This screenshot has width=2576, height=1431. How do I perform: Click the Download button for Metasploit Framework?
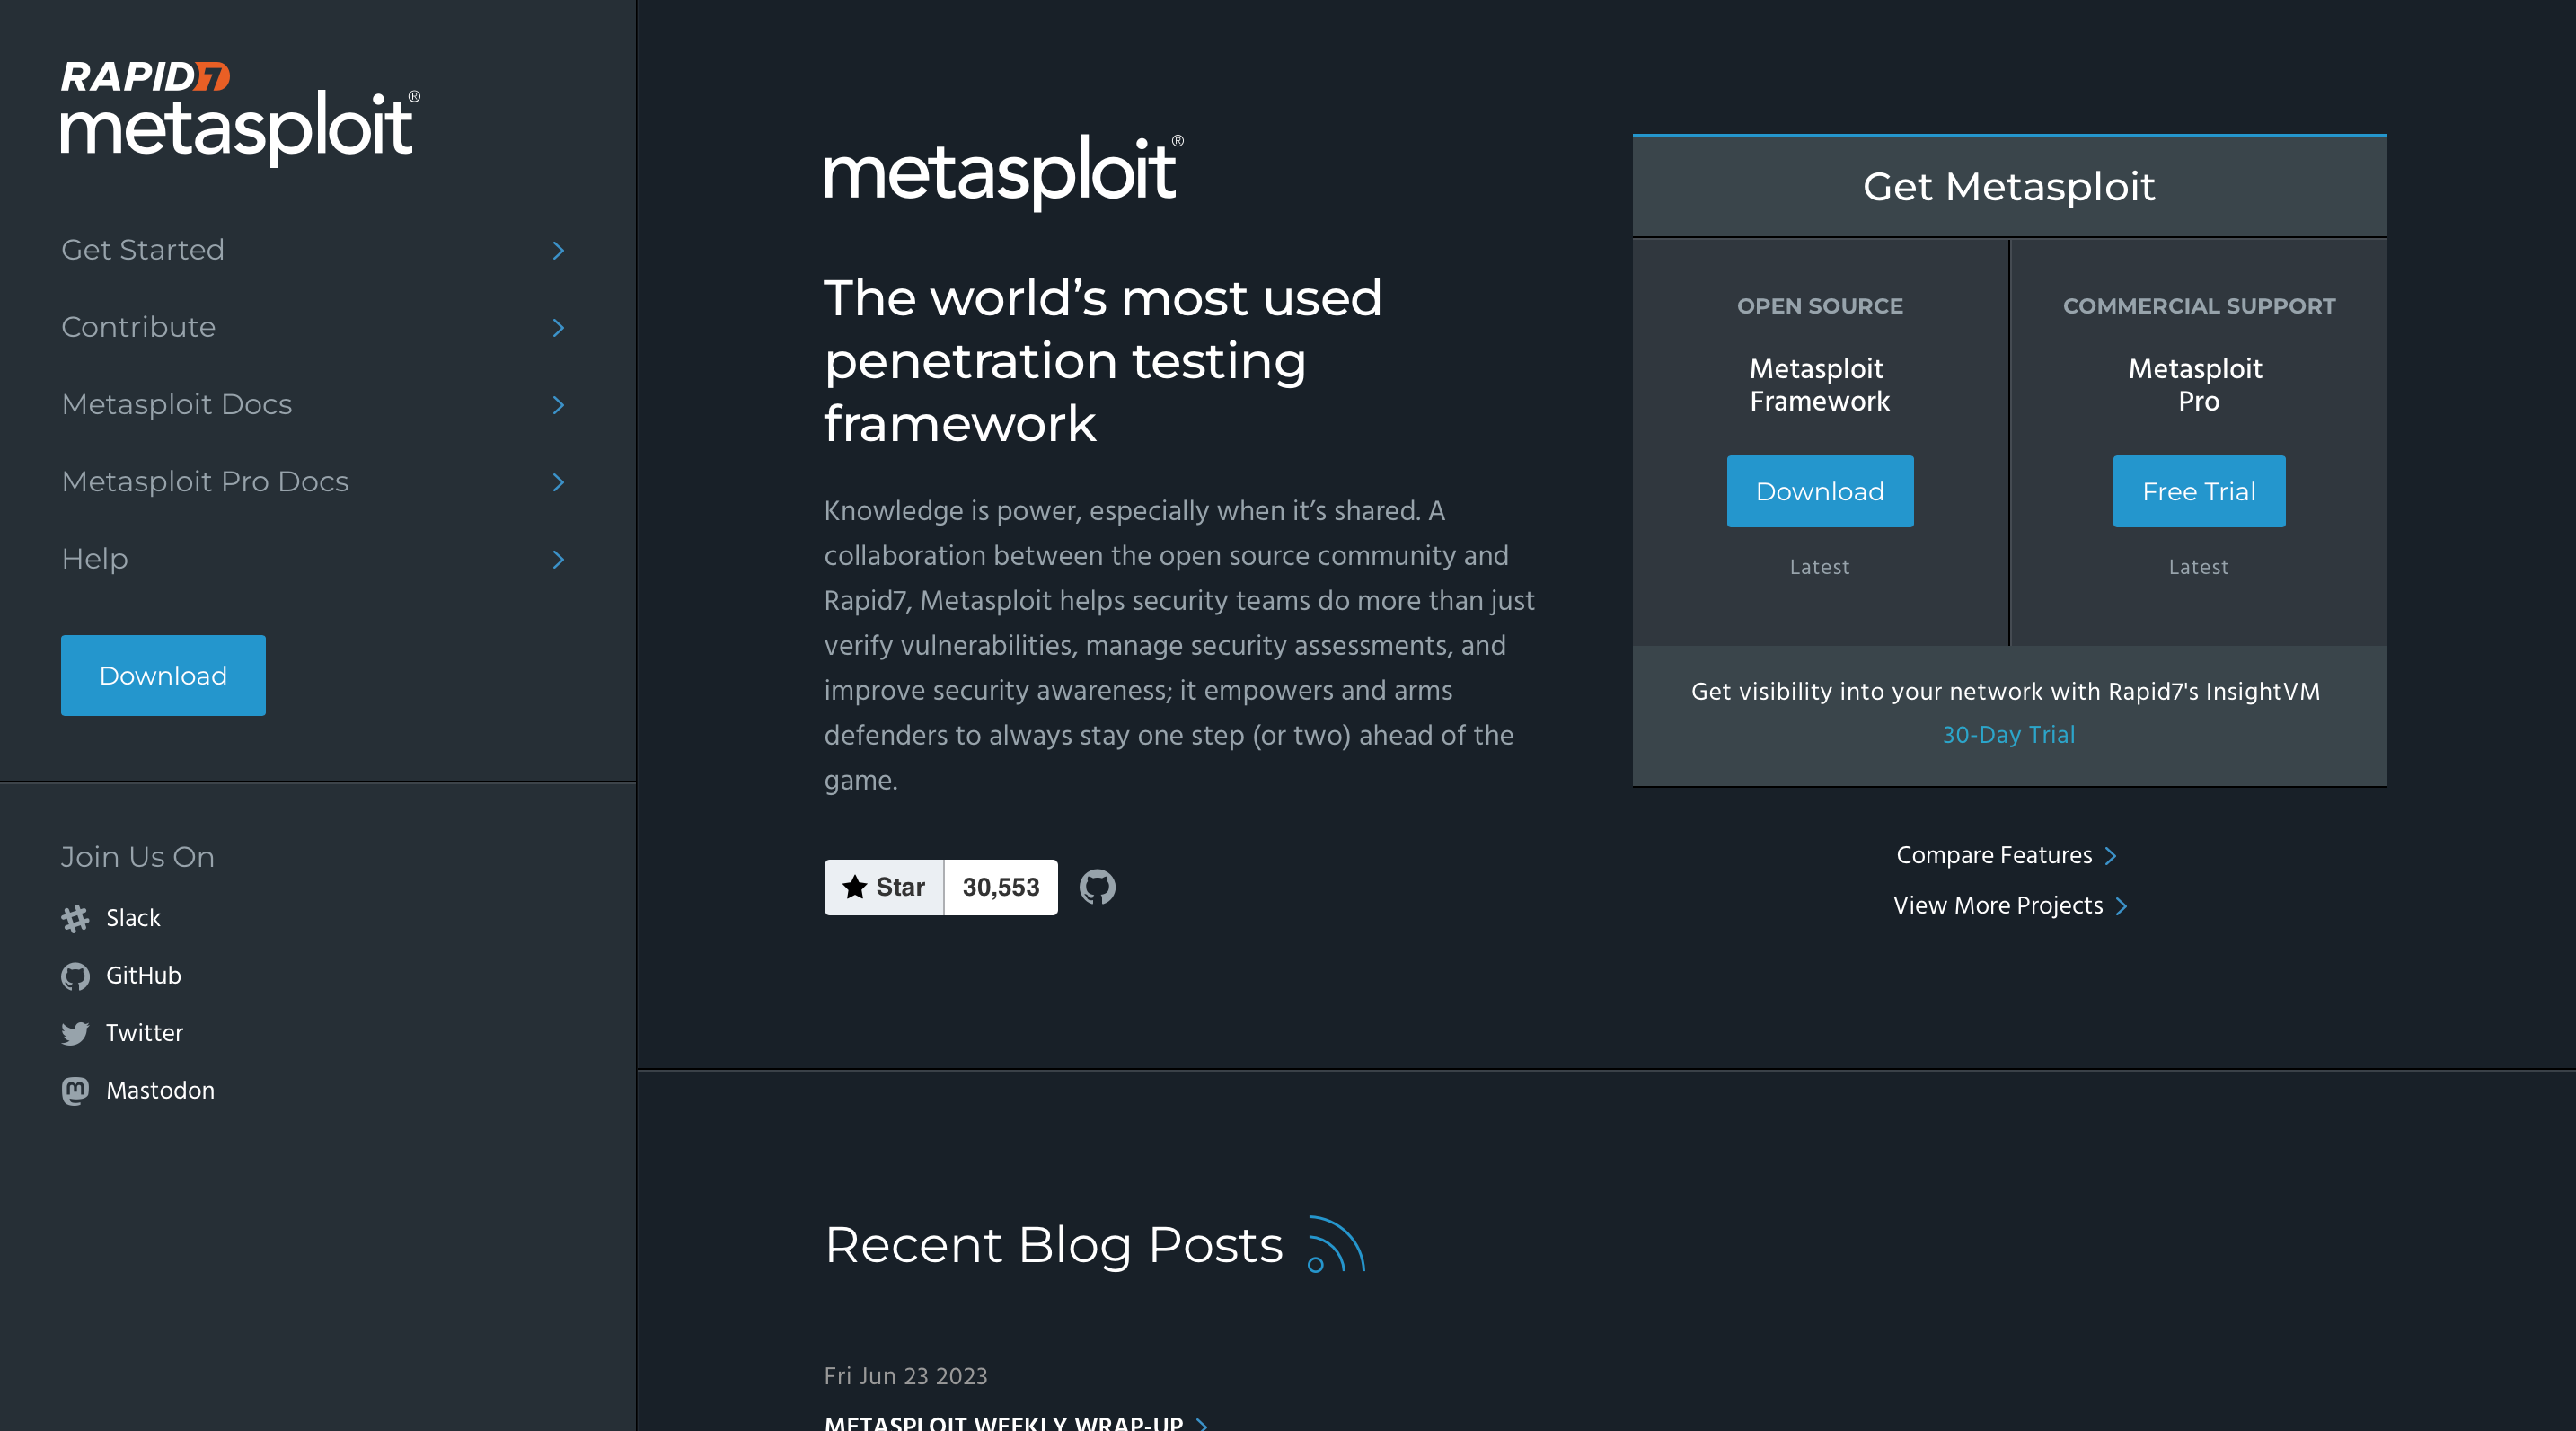point(1820,490)
